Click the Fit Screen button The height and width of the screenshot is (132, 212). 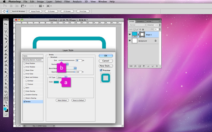click(x=51, y=11)
